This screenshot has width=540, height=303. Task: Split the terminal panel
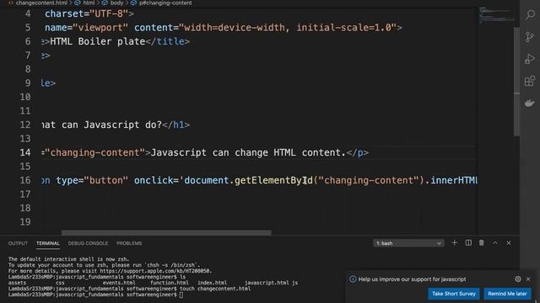point(468,243)
